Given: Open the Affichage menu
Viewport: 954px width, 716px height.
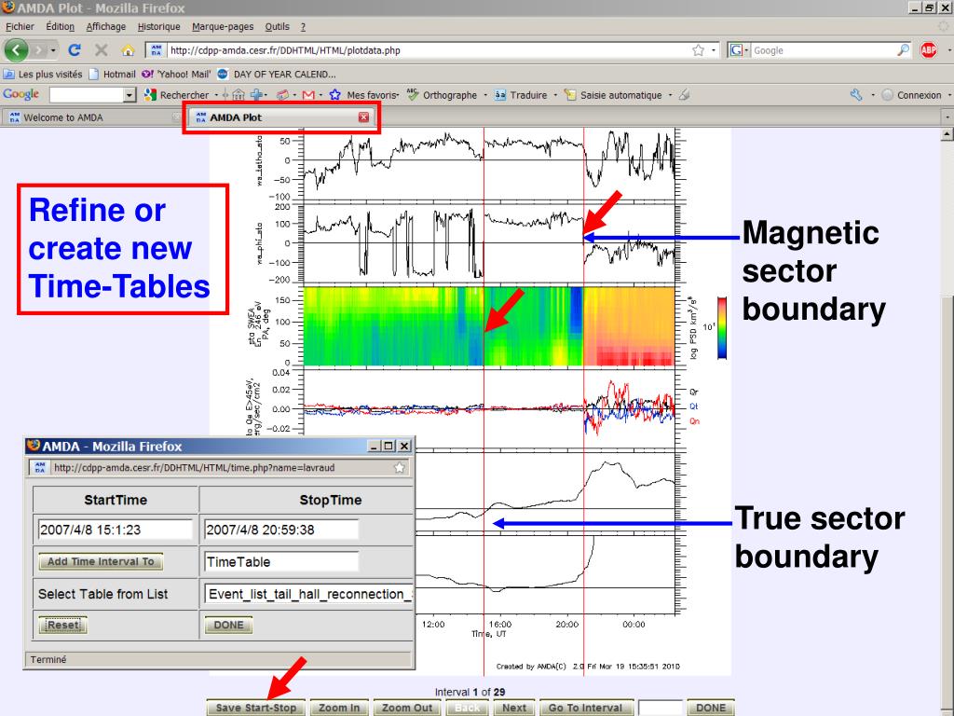Looking at the screenshot, I should coord(106,27).
